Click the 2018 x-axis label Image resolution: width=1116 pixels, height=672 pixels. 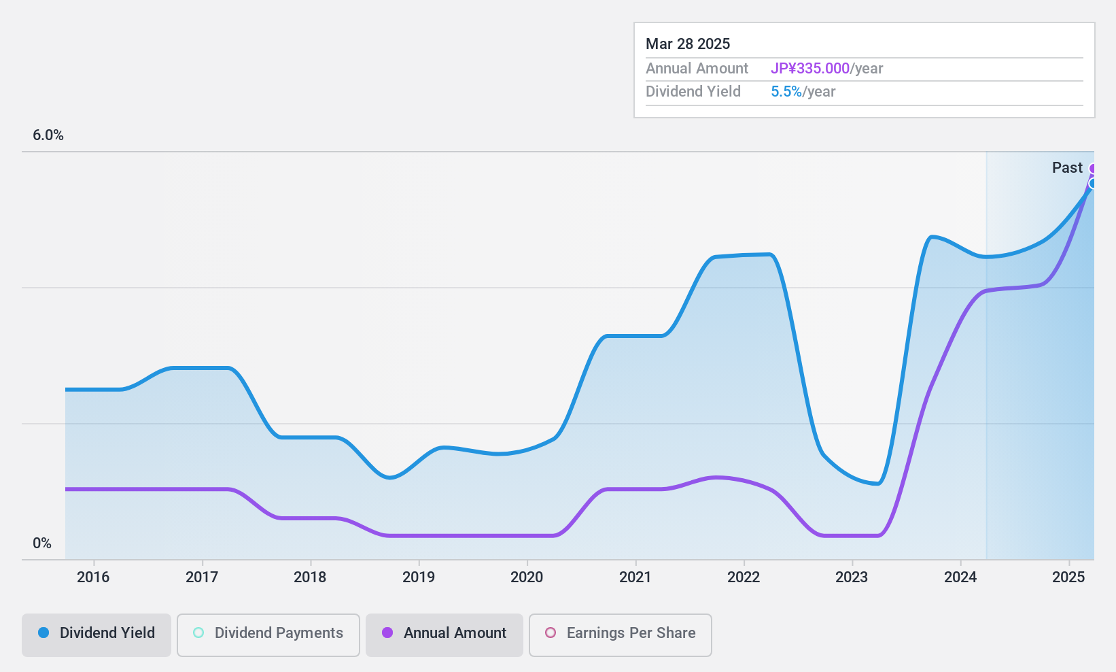(310, 577)
